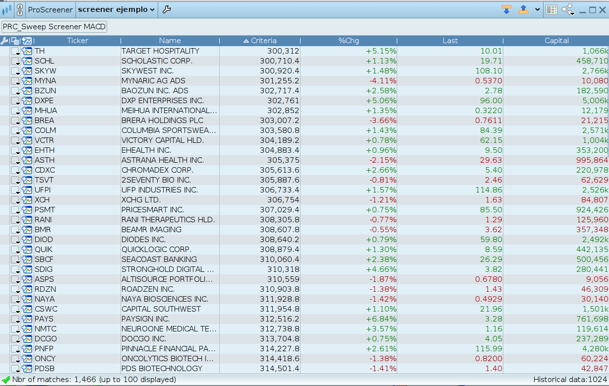The image size is (609, 386).
Task: Click the add-chart icon in table header
Action: 27,41
